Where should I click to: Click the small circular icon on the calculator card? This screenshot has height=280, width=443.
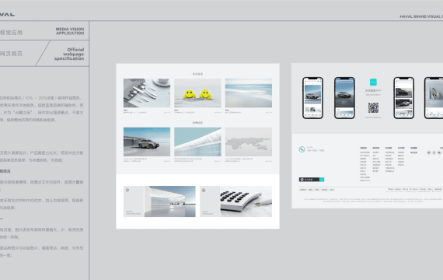click(204, 191)
